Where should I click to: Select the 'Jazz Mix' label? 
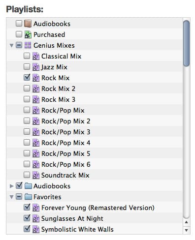54,67
